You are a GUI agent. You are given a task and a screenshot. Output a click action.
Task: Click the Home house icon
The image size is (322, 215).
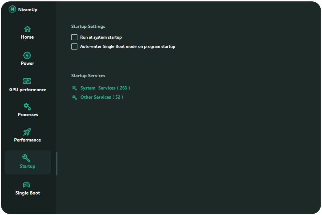coord(27,29)
